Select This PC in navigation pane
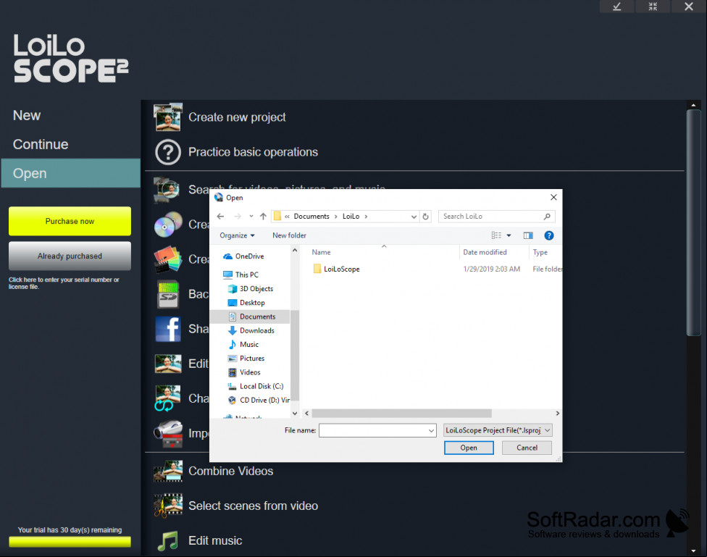This screenshot has height=557, width=707. click(x=246, y=275)
